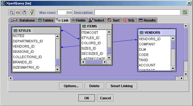Click the Cancel button
The height and width of the screenshot is (106, 193).
[x=105, y=98]
